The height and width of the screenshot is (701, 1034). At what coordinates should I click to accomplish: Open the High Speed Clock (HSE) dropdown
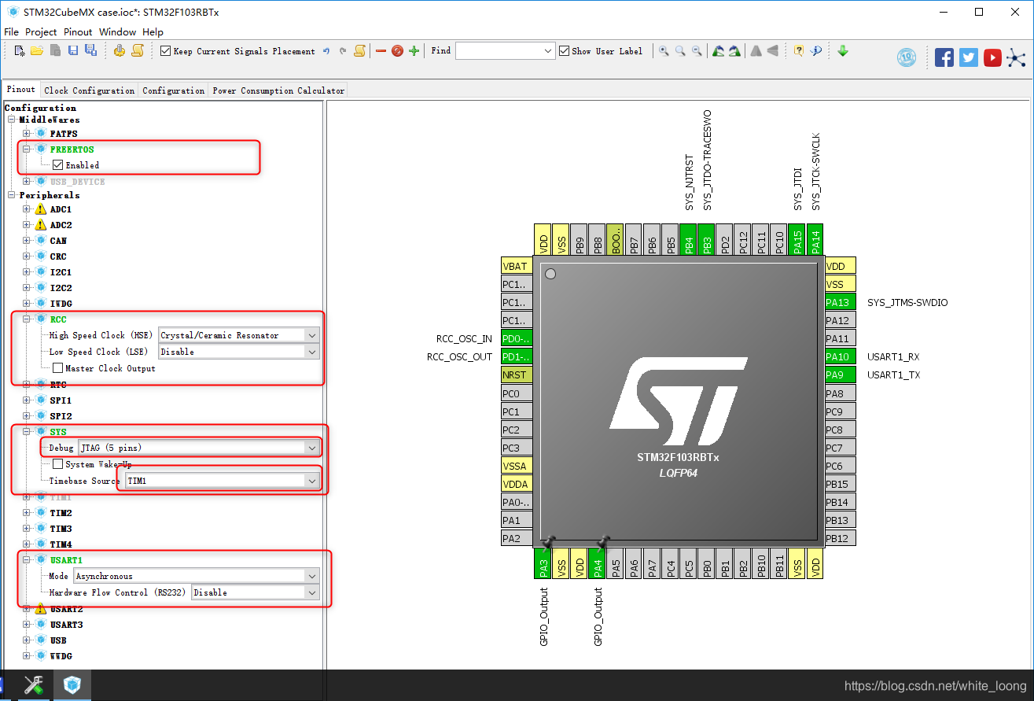311,334
